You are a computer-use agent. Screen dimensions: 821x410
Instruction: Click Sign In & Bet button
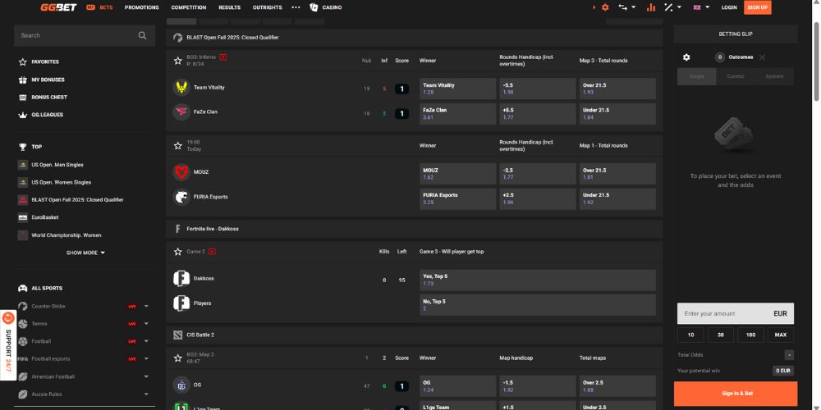click(735, 394)
